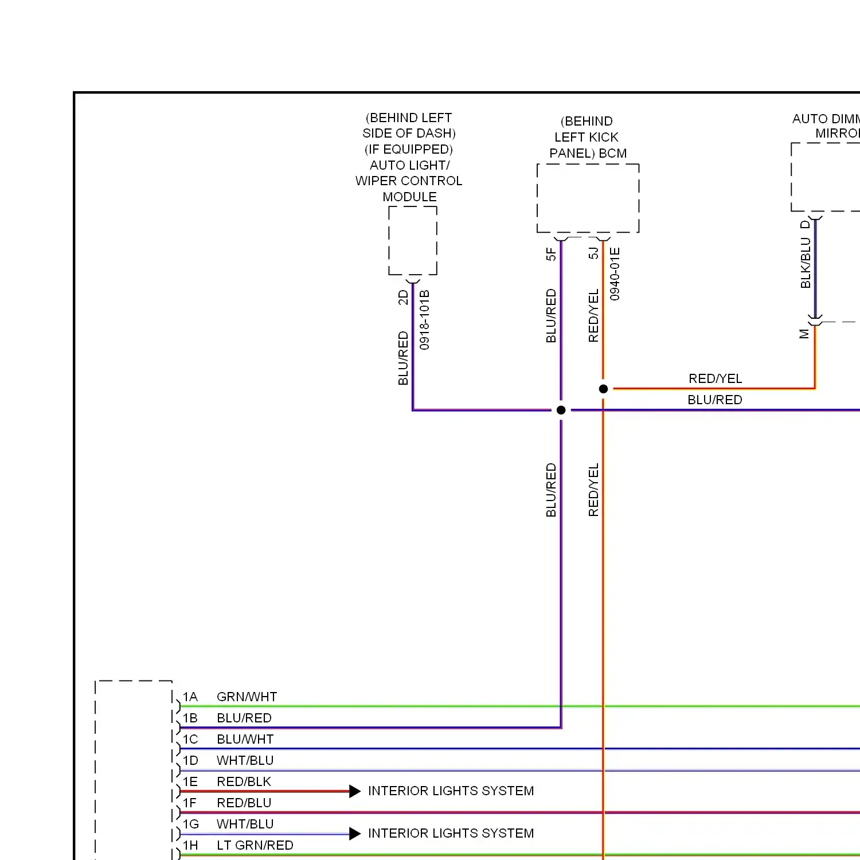
Task: Select connector code 0940-01E
Action: (x=615, y=274)
